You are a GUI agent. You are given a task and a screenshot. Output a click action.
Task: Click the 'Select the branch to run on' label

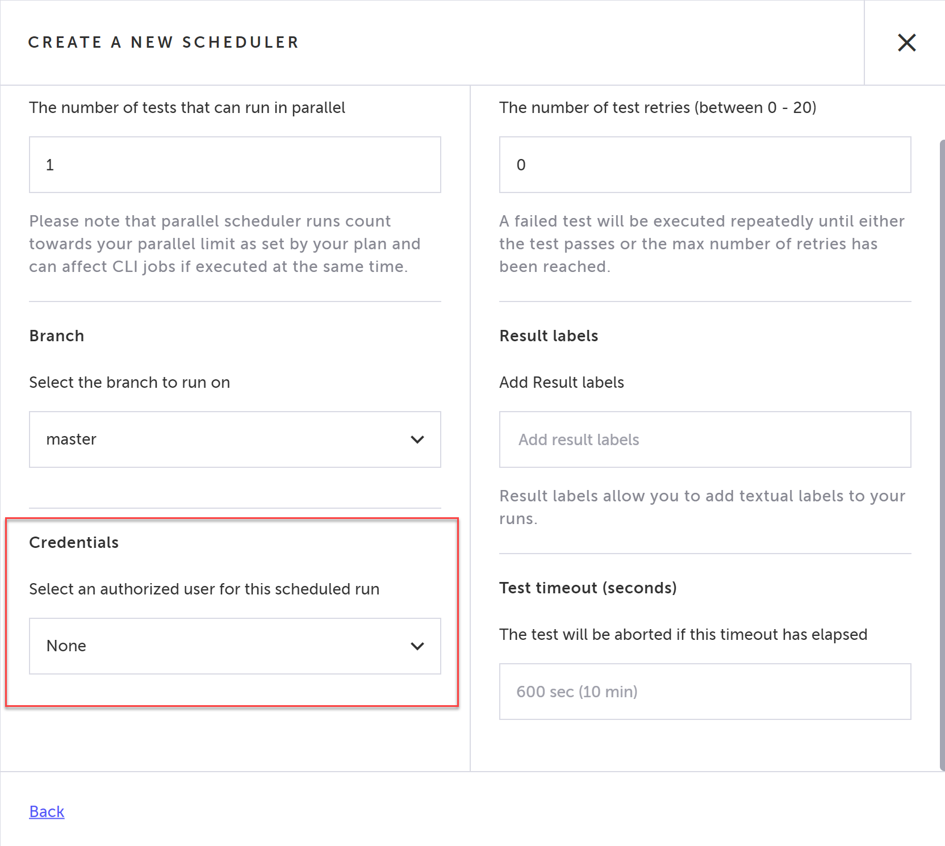[129, 382]
